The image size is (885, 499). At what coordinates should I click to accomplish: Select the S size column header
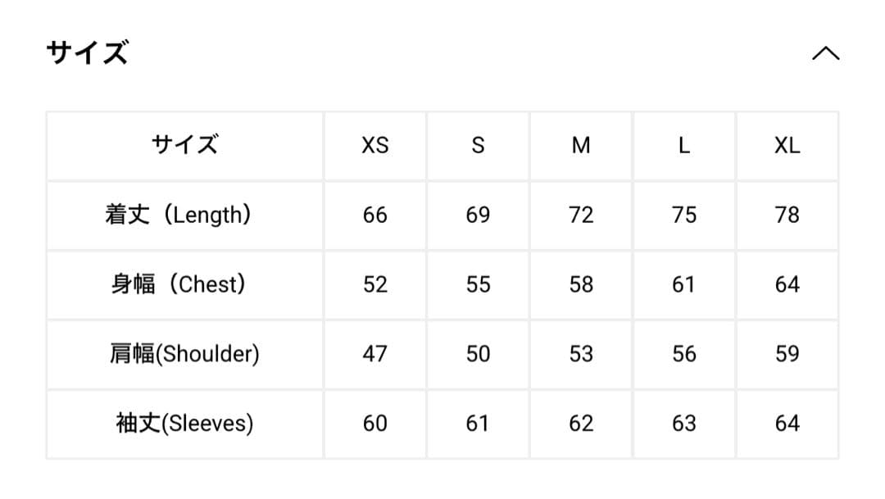click(479, 146)
